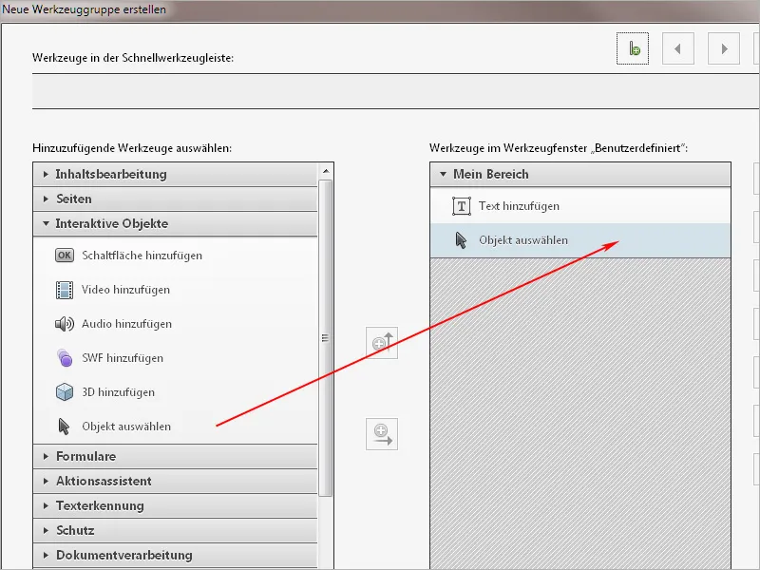760x570 pixels.
Task: Select Video hinzufügen label in tool list
Action: (x=126, y=290)
